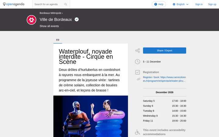This screenshot has height=137, width=219.
Task: Expand the English language dropdown chevron
Action: [x=187, y=4]
